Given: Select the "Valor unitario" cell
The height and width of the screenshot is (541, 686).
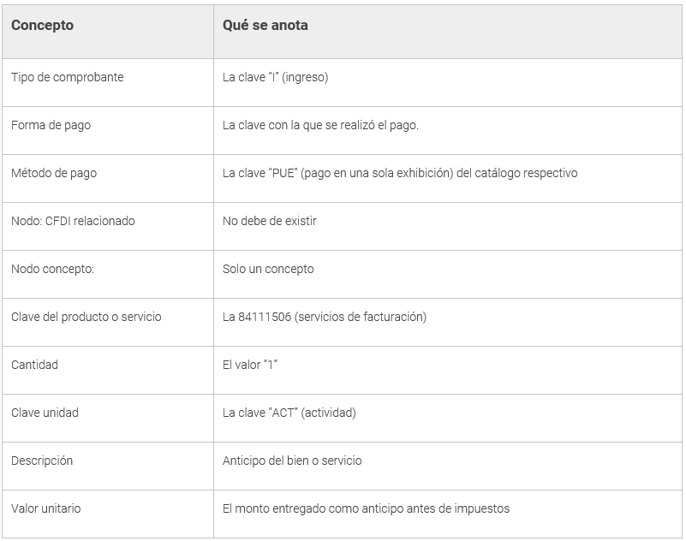Looking at the screenshot, I should tap(46, 508).
